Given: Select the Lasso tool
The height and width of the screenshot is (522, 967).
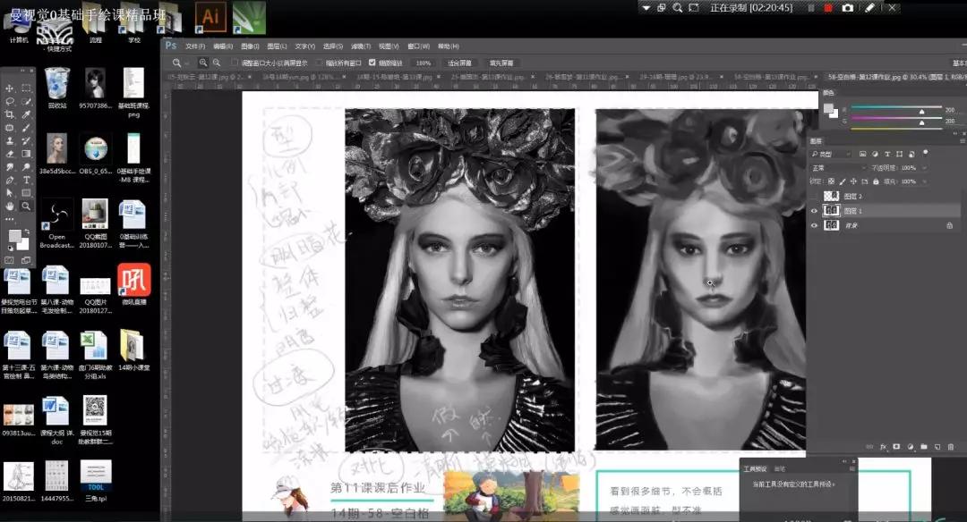Looking at the screenshot, I should point(10,102).
